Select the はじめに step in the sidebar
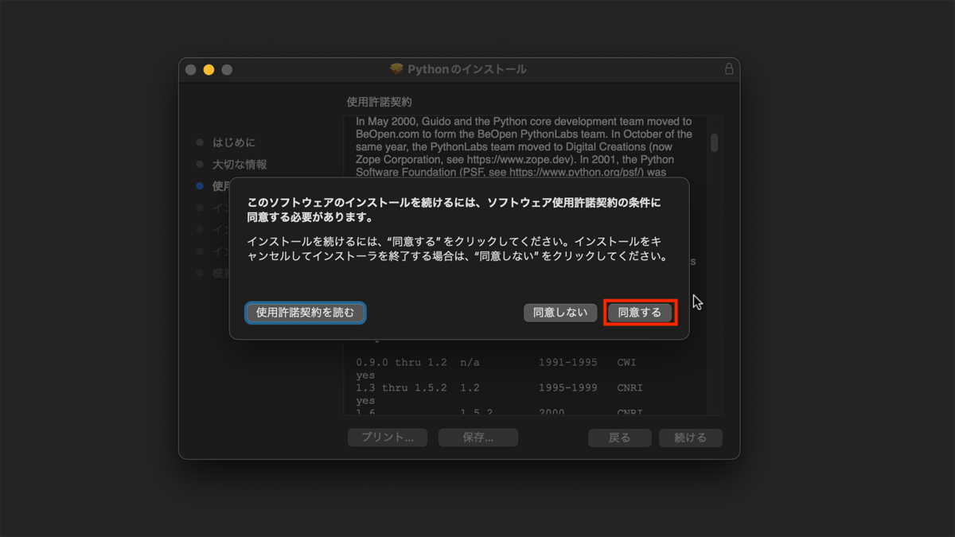Viewport: 955px width, 537px height. pyautogui.click(x=234, y=142)
